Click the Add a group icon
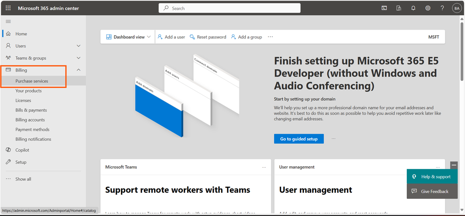Image resolution: width=465 pixels, height=216 pixels. click(233, 37)
